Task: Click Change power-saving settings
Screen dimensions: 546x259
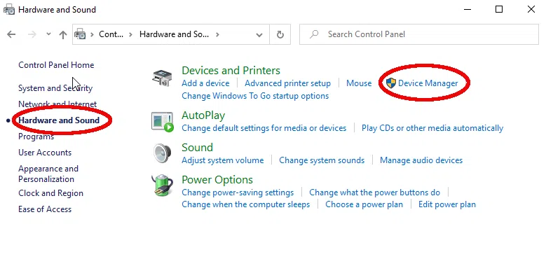Action: point(238,192)
